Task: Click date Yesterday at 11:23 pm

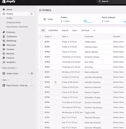Action: 71,57
